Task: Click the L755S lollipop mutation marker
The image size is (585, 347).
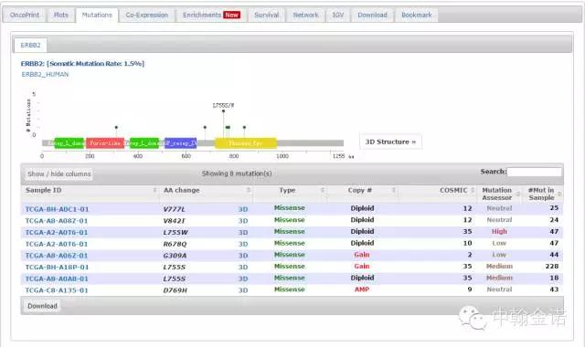Action: (223, 111)
